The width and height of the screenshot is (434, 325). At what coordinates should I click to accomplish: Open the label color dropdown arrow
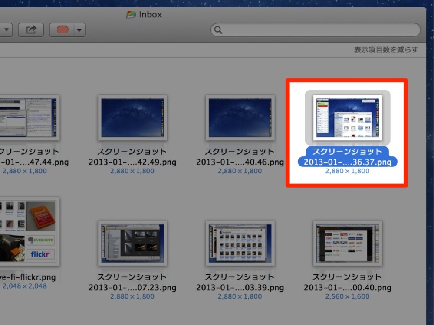(x=79, y=30)
